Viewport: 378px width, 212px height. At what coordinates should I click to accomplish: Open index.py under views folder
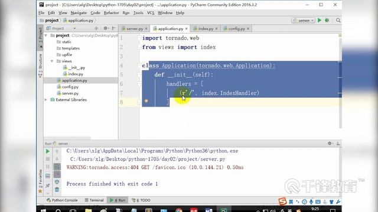coord(73,74)
